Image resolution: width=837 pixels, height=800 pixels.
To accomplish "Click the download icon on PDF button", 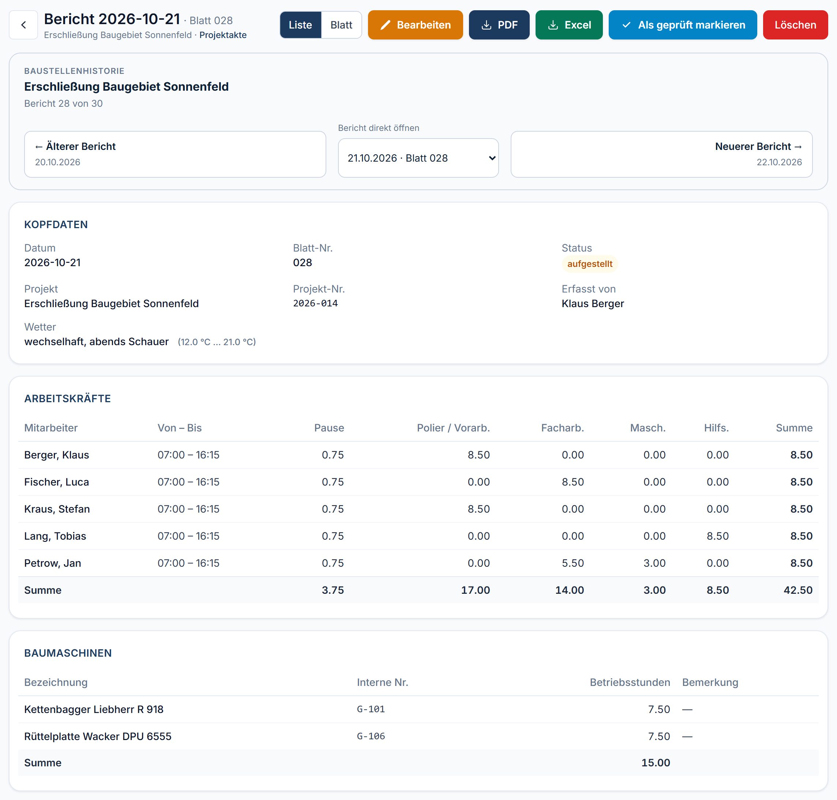I will (x=486, y=25).
